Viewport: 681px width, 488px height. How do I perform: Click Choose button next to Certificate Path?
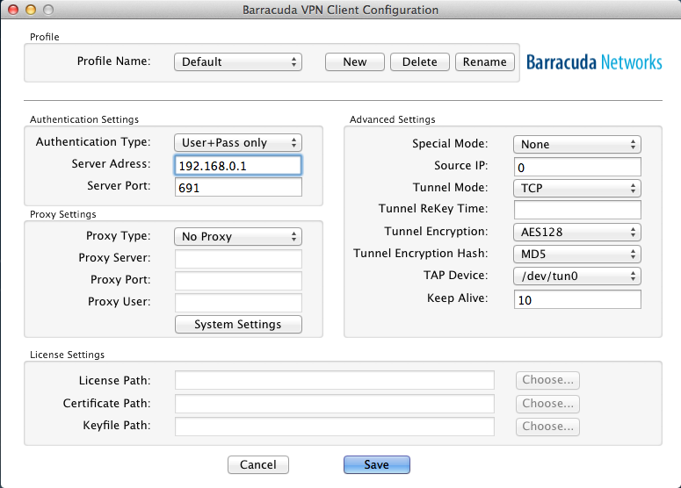point(547,404)
